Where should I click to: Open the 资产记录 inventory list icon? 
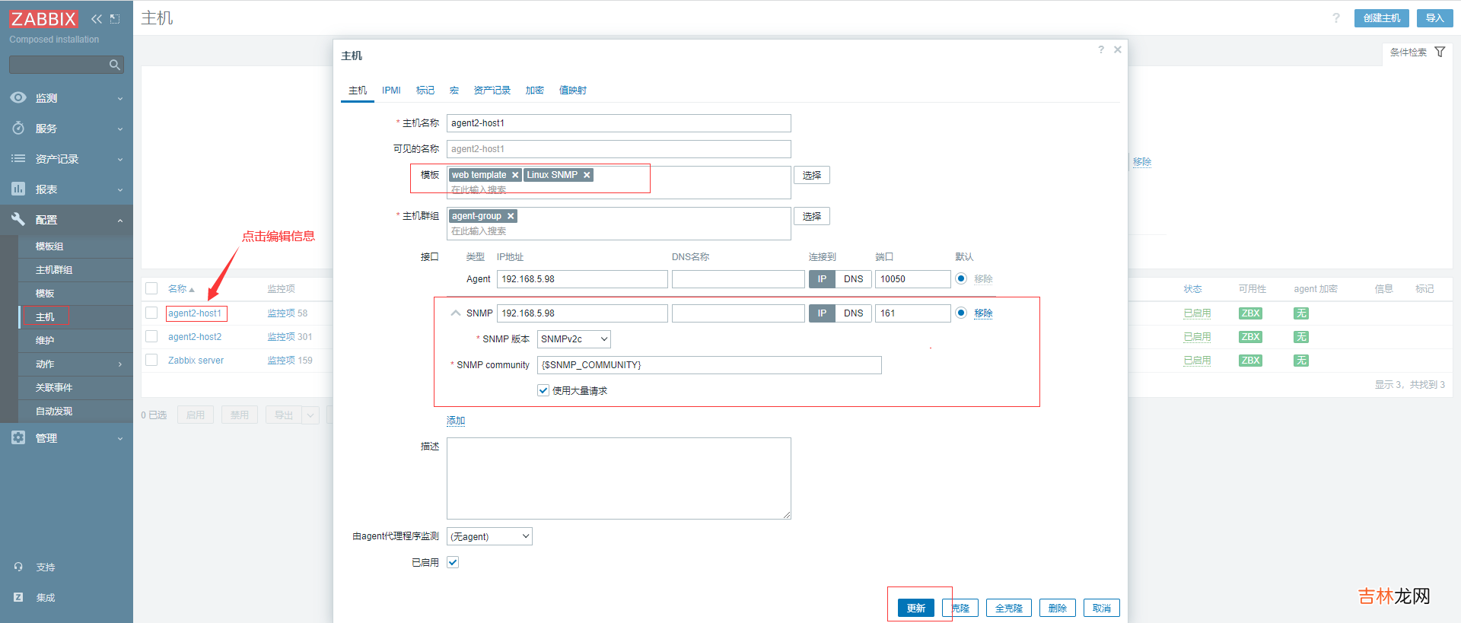(18, 158)
